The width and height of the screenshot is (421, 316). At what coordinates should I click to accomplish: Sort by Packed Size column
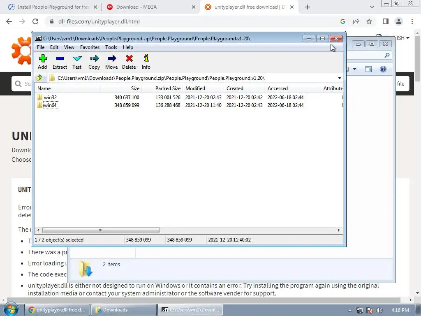click(162, 88)
